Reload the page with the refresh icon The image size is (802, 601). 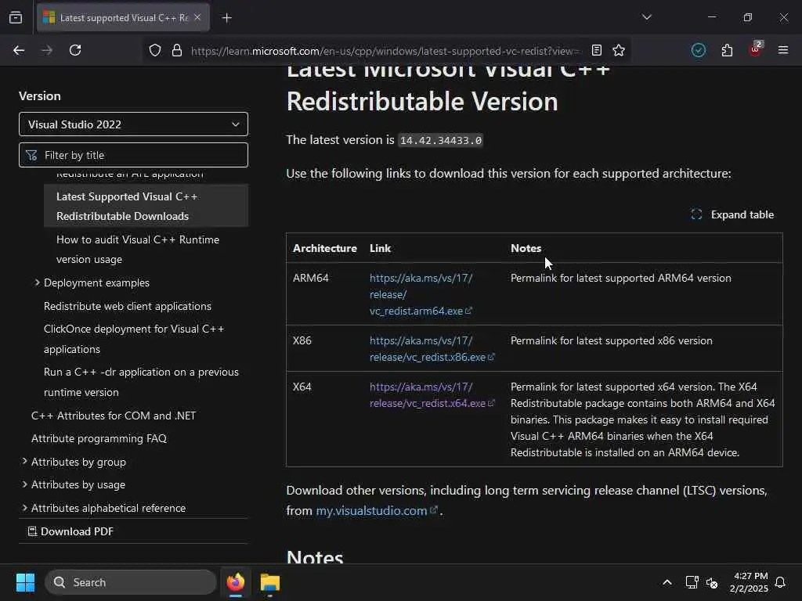[x=75, y=50]
